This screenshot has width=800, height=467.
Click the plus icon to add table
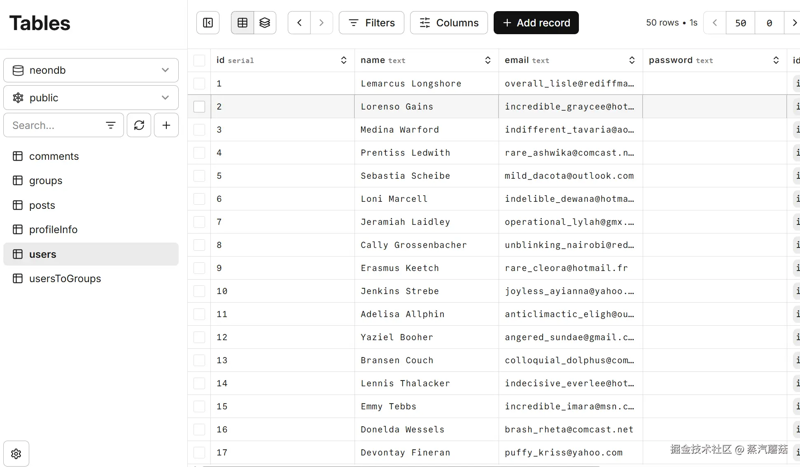[166, 125]
